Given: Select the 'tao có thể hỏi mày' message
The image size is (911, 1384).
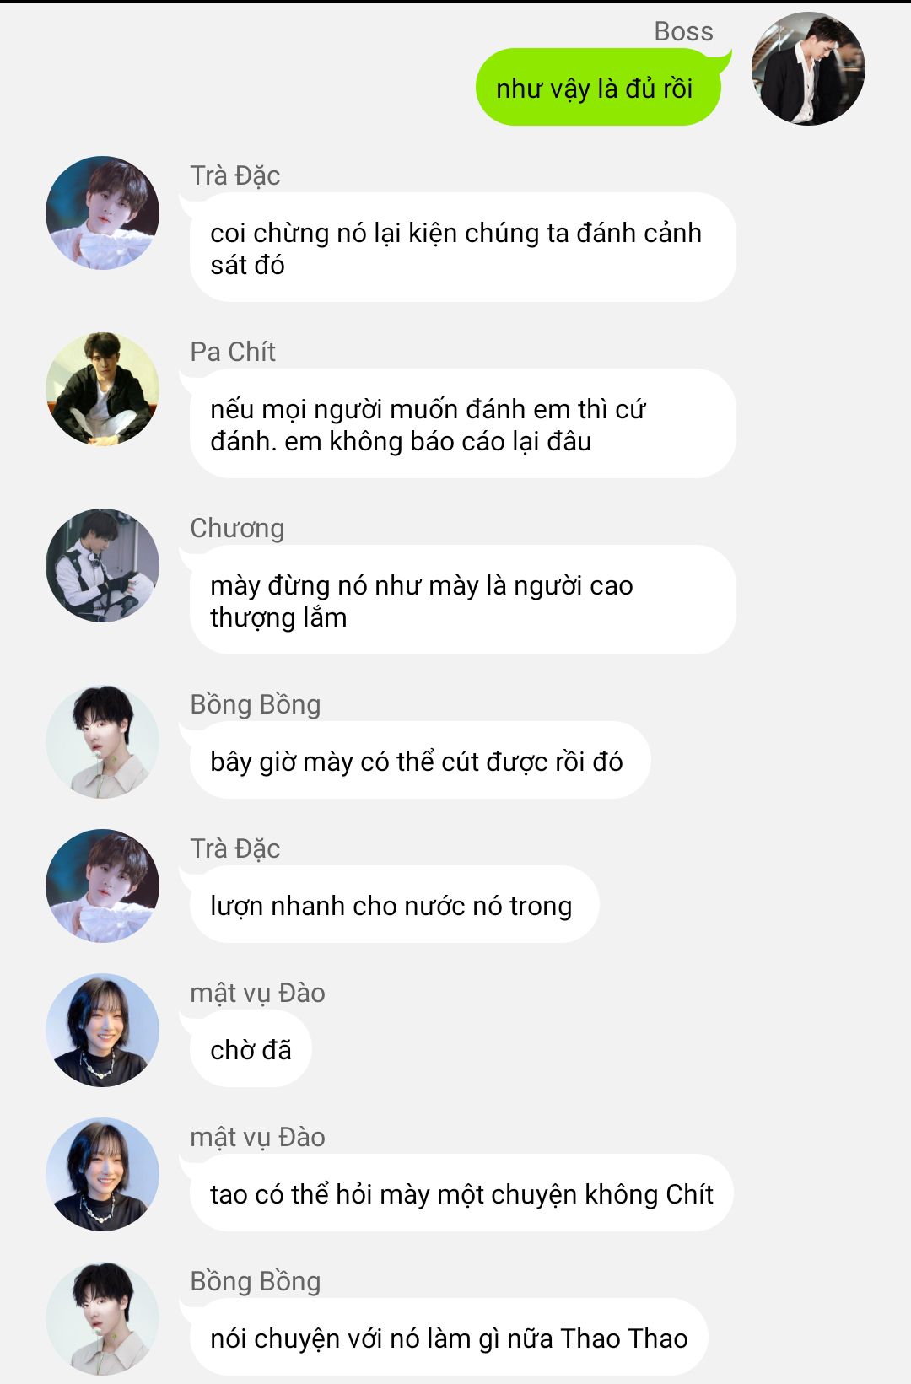Looking at the screenshot, I should point(456,1193).
